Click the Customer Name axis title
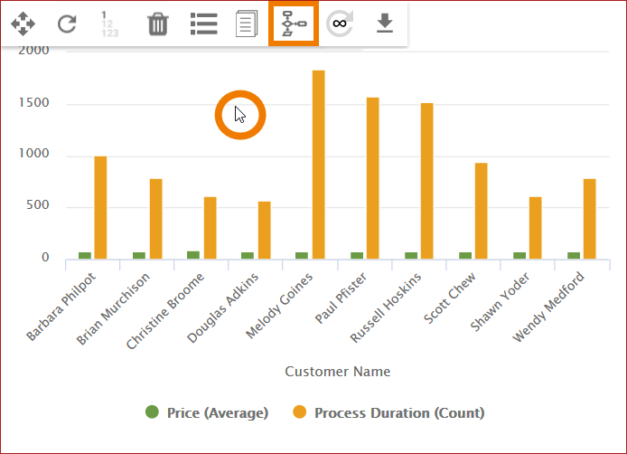 click(x=337, y=372)
